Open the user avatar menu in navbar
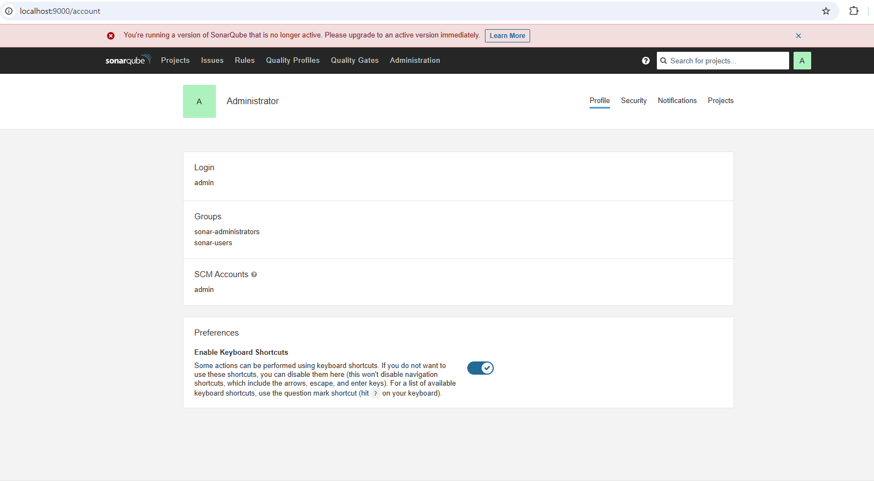Image resolution: width=874 pixels, height=481 pixels. pos(802,61)
